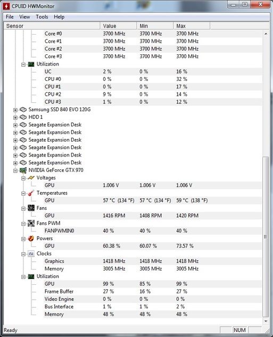The height and width of the screenshot is (337, 273).
Task: Click the Value column header
Action: (118, 26)
